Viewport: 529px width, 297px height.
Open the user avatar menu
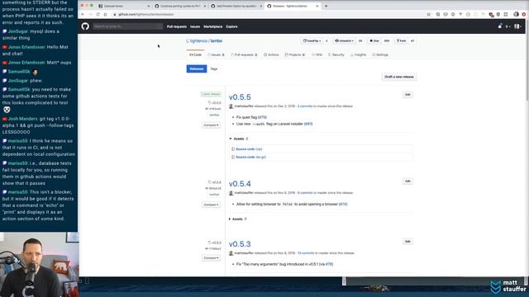pyautogui.click(x=517, y=26)
